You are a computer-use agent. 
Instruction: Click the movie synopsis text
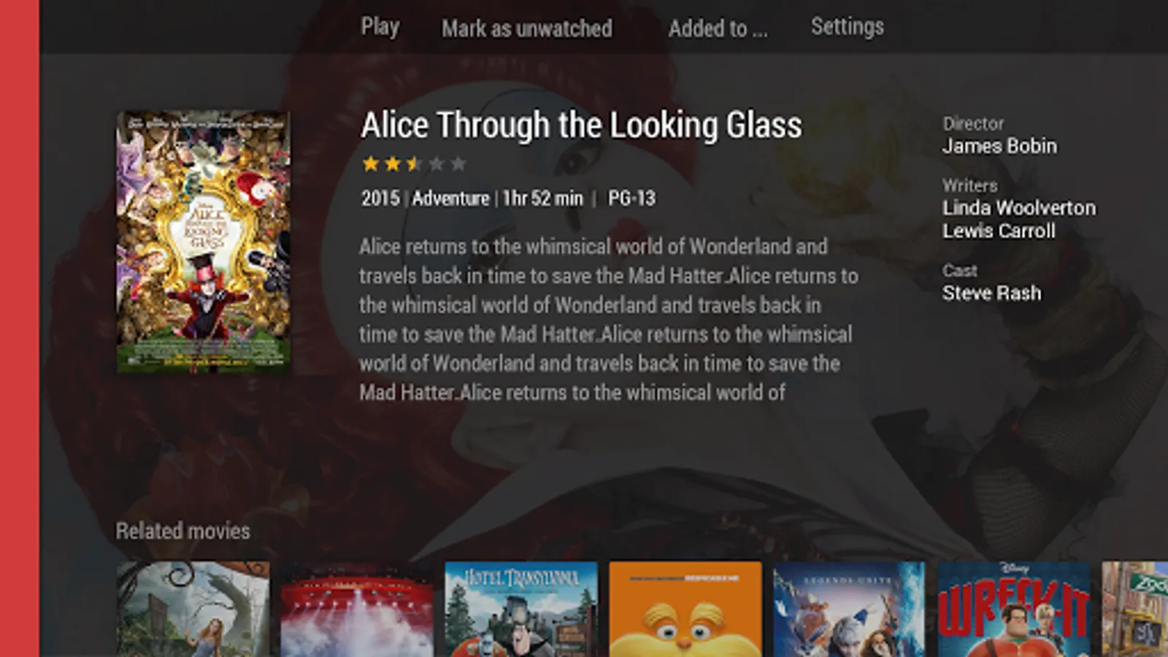click(x=608, y=319)
